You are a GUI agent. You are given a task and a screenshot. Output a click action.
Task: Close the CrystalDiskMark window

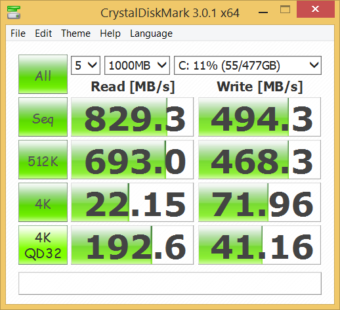[316, 9]
